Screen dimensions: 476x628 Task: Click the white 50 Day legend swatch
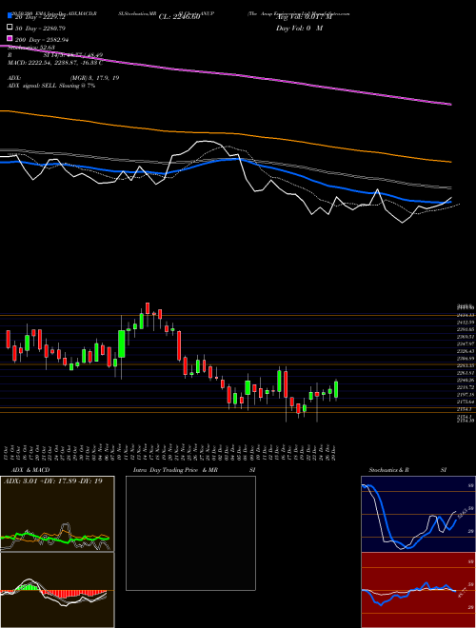tap(10, 28)
